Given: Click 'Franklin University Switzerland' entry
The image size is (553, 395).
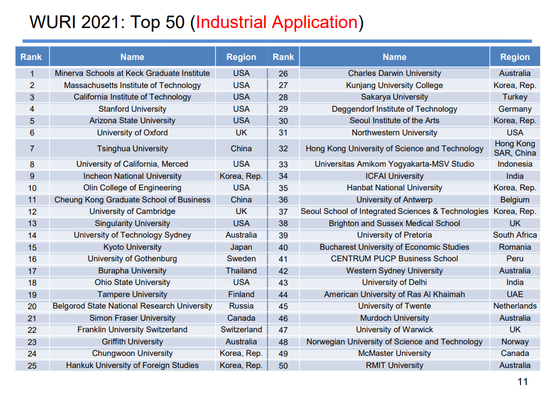Looking at the screenshot, I should (132, 330).
